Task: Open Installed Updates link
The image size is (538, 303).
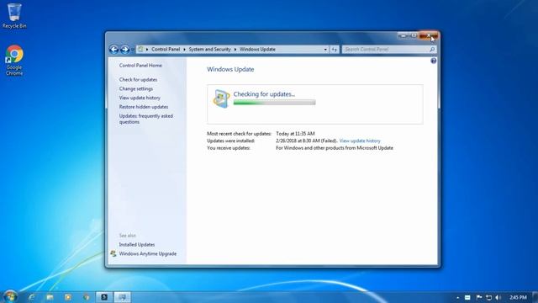Action: click(x=137, y=245)
